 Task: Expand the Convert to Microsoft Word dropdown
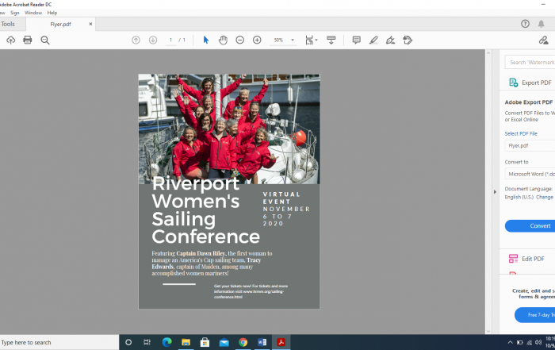click(x=530, y=174)
